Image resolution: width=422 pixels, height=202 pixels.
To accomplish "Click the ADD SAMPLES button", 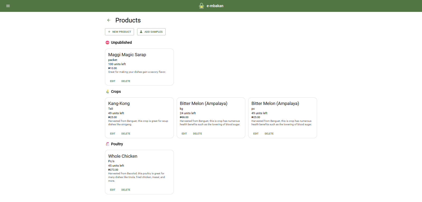I will [x=151, y=32].
